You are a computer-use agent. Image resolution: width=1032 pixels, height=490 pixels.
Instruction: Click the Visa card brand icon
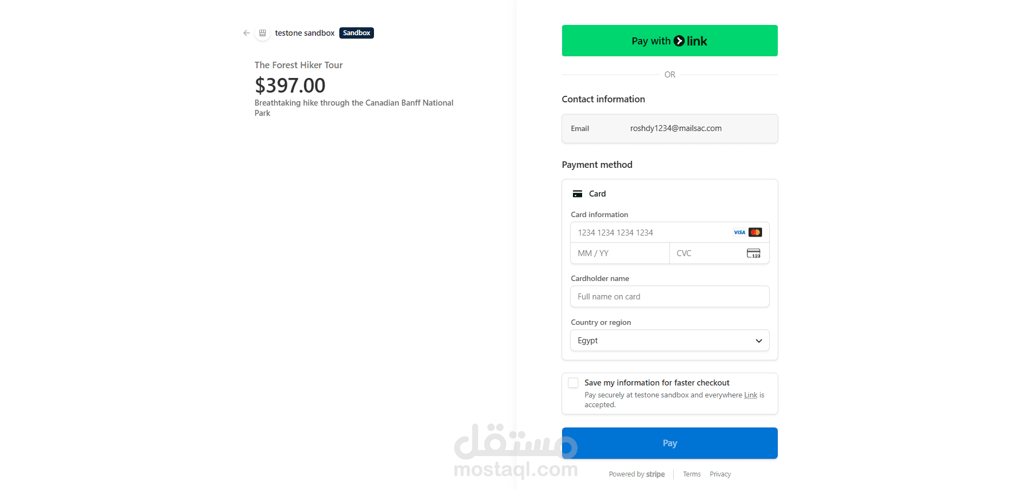point(739,232)
